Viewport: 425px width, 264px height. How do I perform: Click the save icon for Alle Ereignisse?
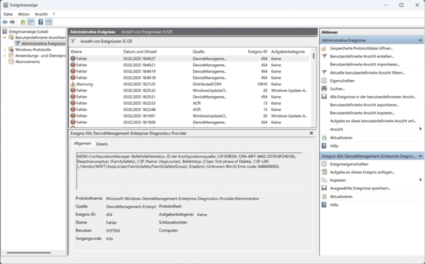pos(324,97)
